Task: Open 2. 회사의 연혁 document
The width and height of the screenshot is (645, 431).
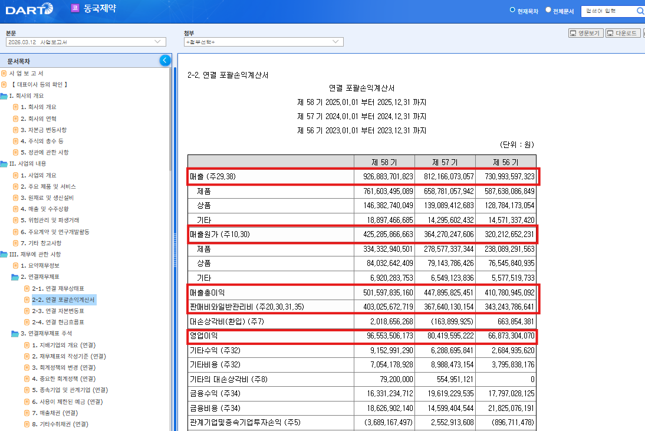Action: (x=38, y=119)
